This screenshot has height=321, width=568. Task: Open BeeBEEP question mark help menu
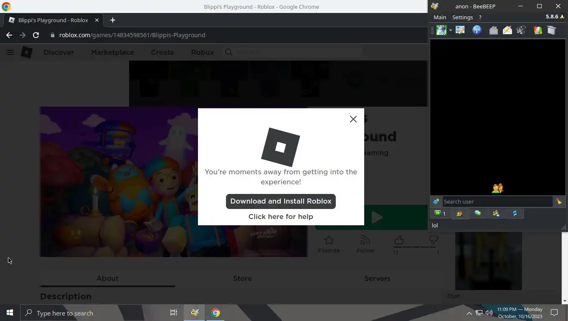pos(480,17)
